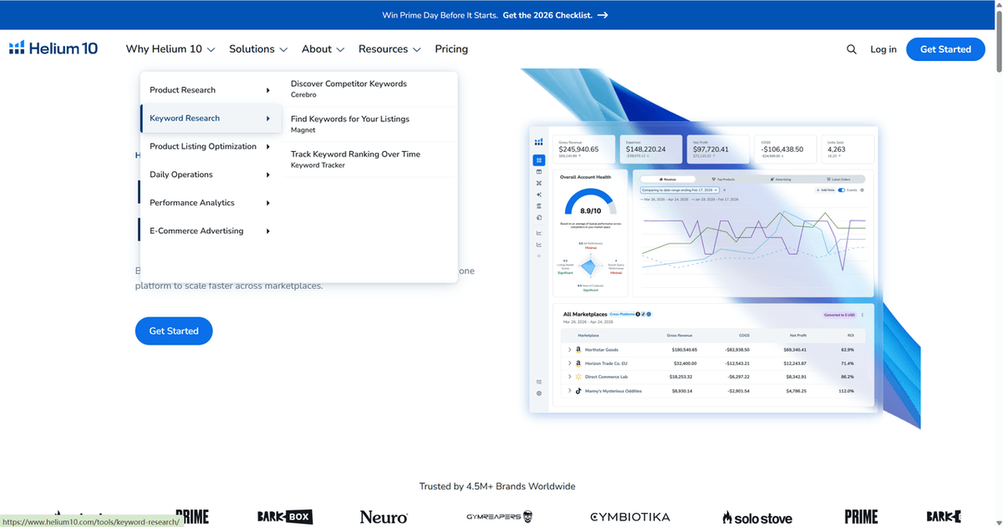Click Gross Revenue $245,940.65 card
The height and width of the screenshot is (527, 1003).
585,149
